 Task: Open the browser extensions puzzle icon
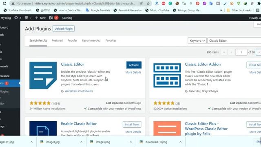(259, 3)
